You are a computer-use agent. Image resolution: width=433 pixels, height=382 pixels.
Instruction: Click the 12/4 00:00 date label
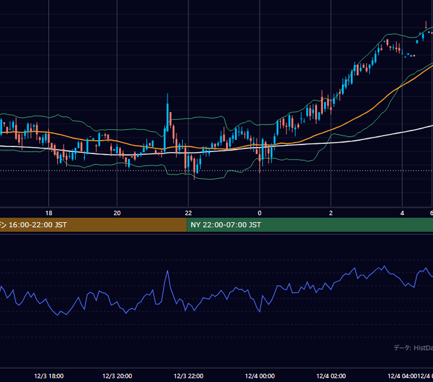tap(260, 376)
